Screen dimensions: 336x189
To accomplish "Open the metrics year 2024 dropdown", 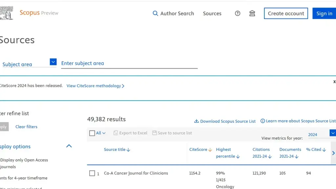I will point(332,133).
